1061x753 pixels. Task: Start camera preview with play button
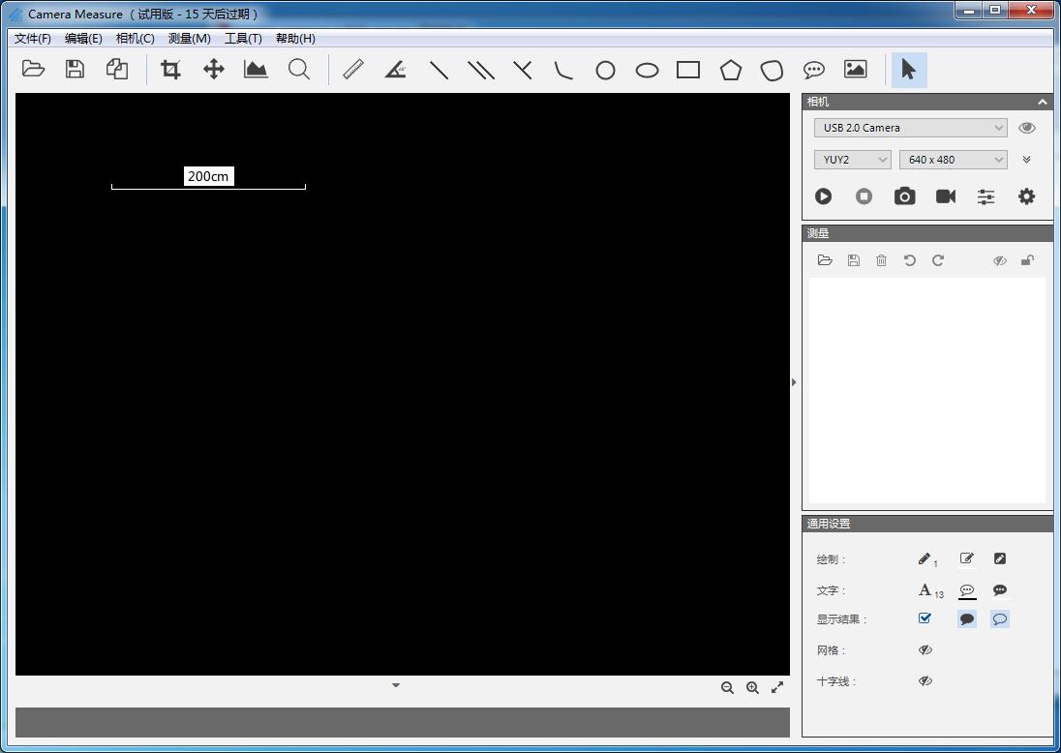(x=823, y=196)
